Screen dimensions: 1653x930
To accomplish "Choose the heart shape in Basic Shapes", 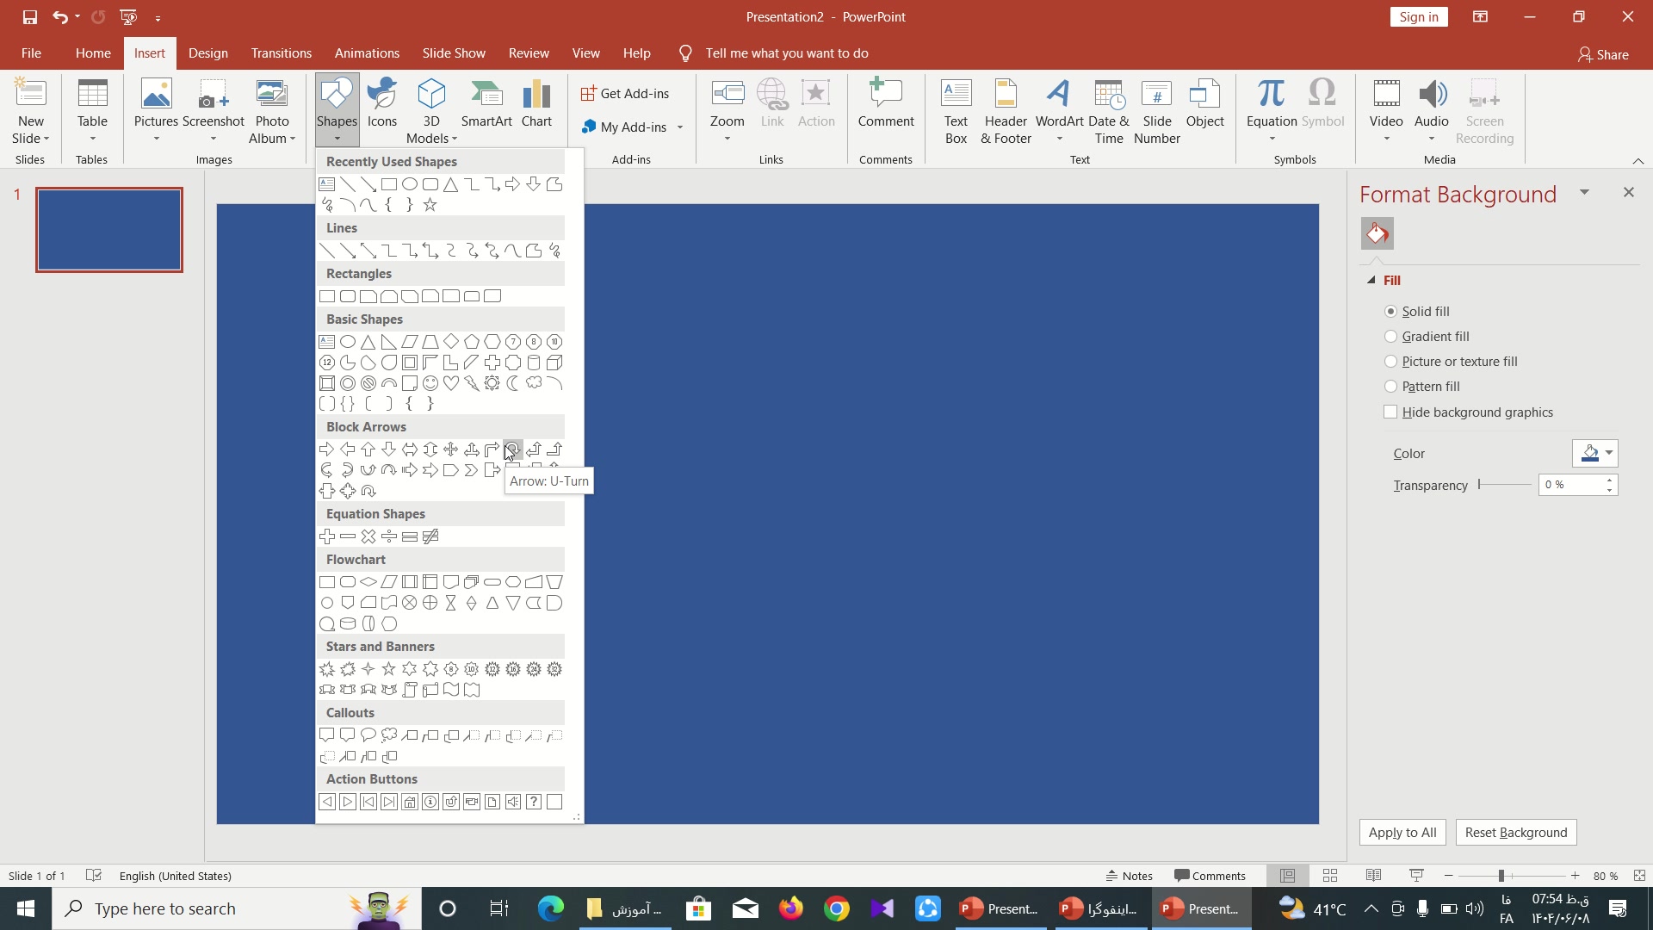I will [451, 383].
